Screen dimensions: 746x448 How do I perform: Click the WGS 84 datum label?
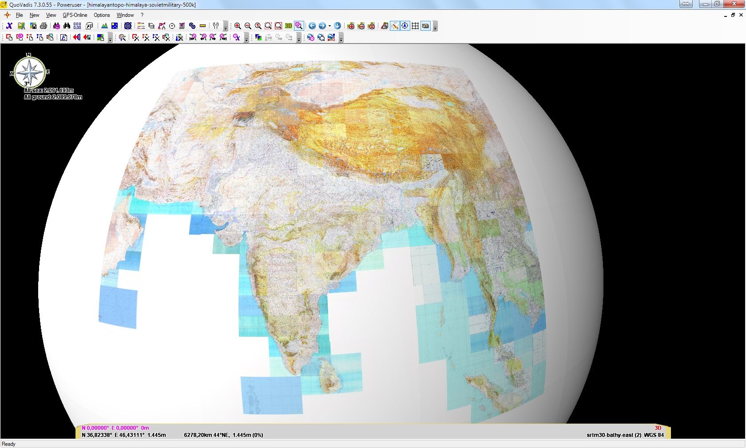pos(654,435)
